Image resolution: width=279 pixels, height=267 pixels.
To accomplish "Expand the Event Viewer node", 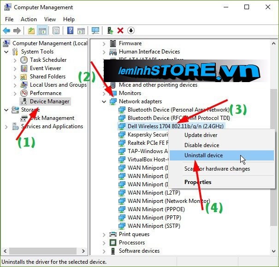I will pos(15,69).
